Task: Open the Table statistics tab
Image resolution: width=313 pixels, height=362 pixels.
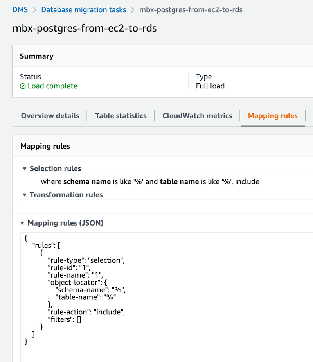Action: pos(121,116)
